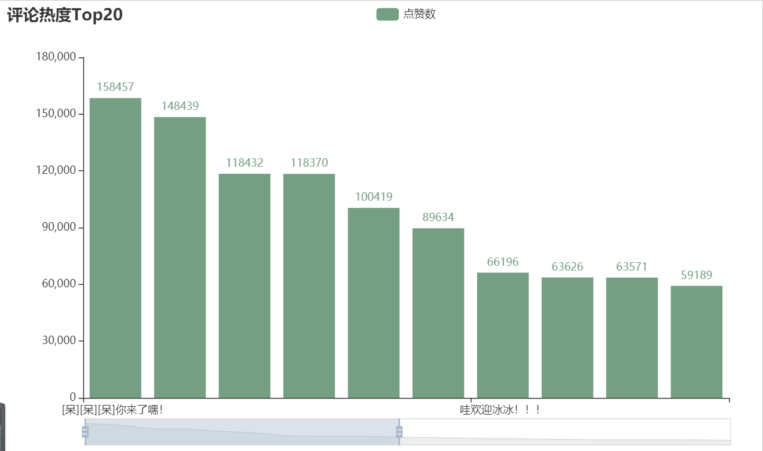Image resolution: width=763 pixels, height=451 pixels.
Task: Click the bar labeled 118432
Action: click(x=245, y=286)
